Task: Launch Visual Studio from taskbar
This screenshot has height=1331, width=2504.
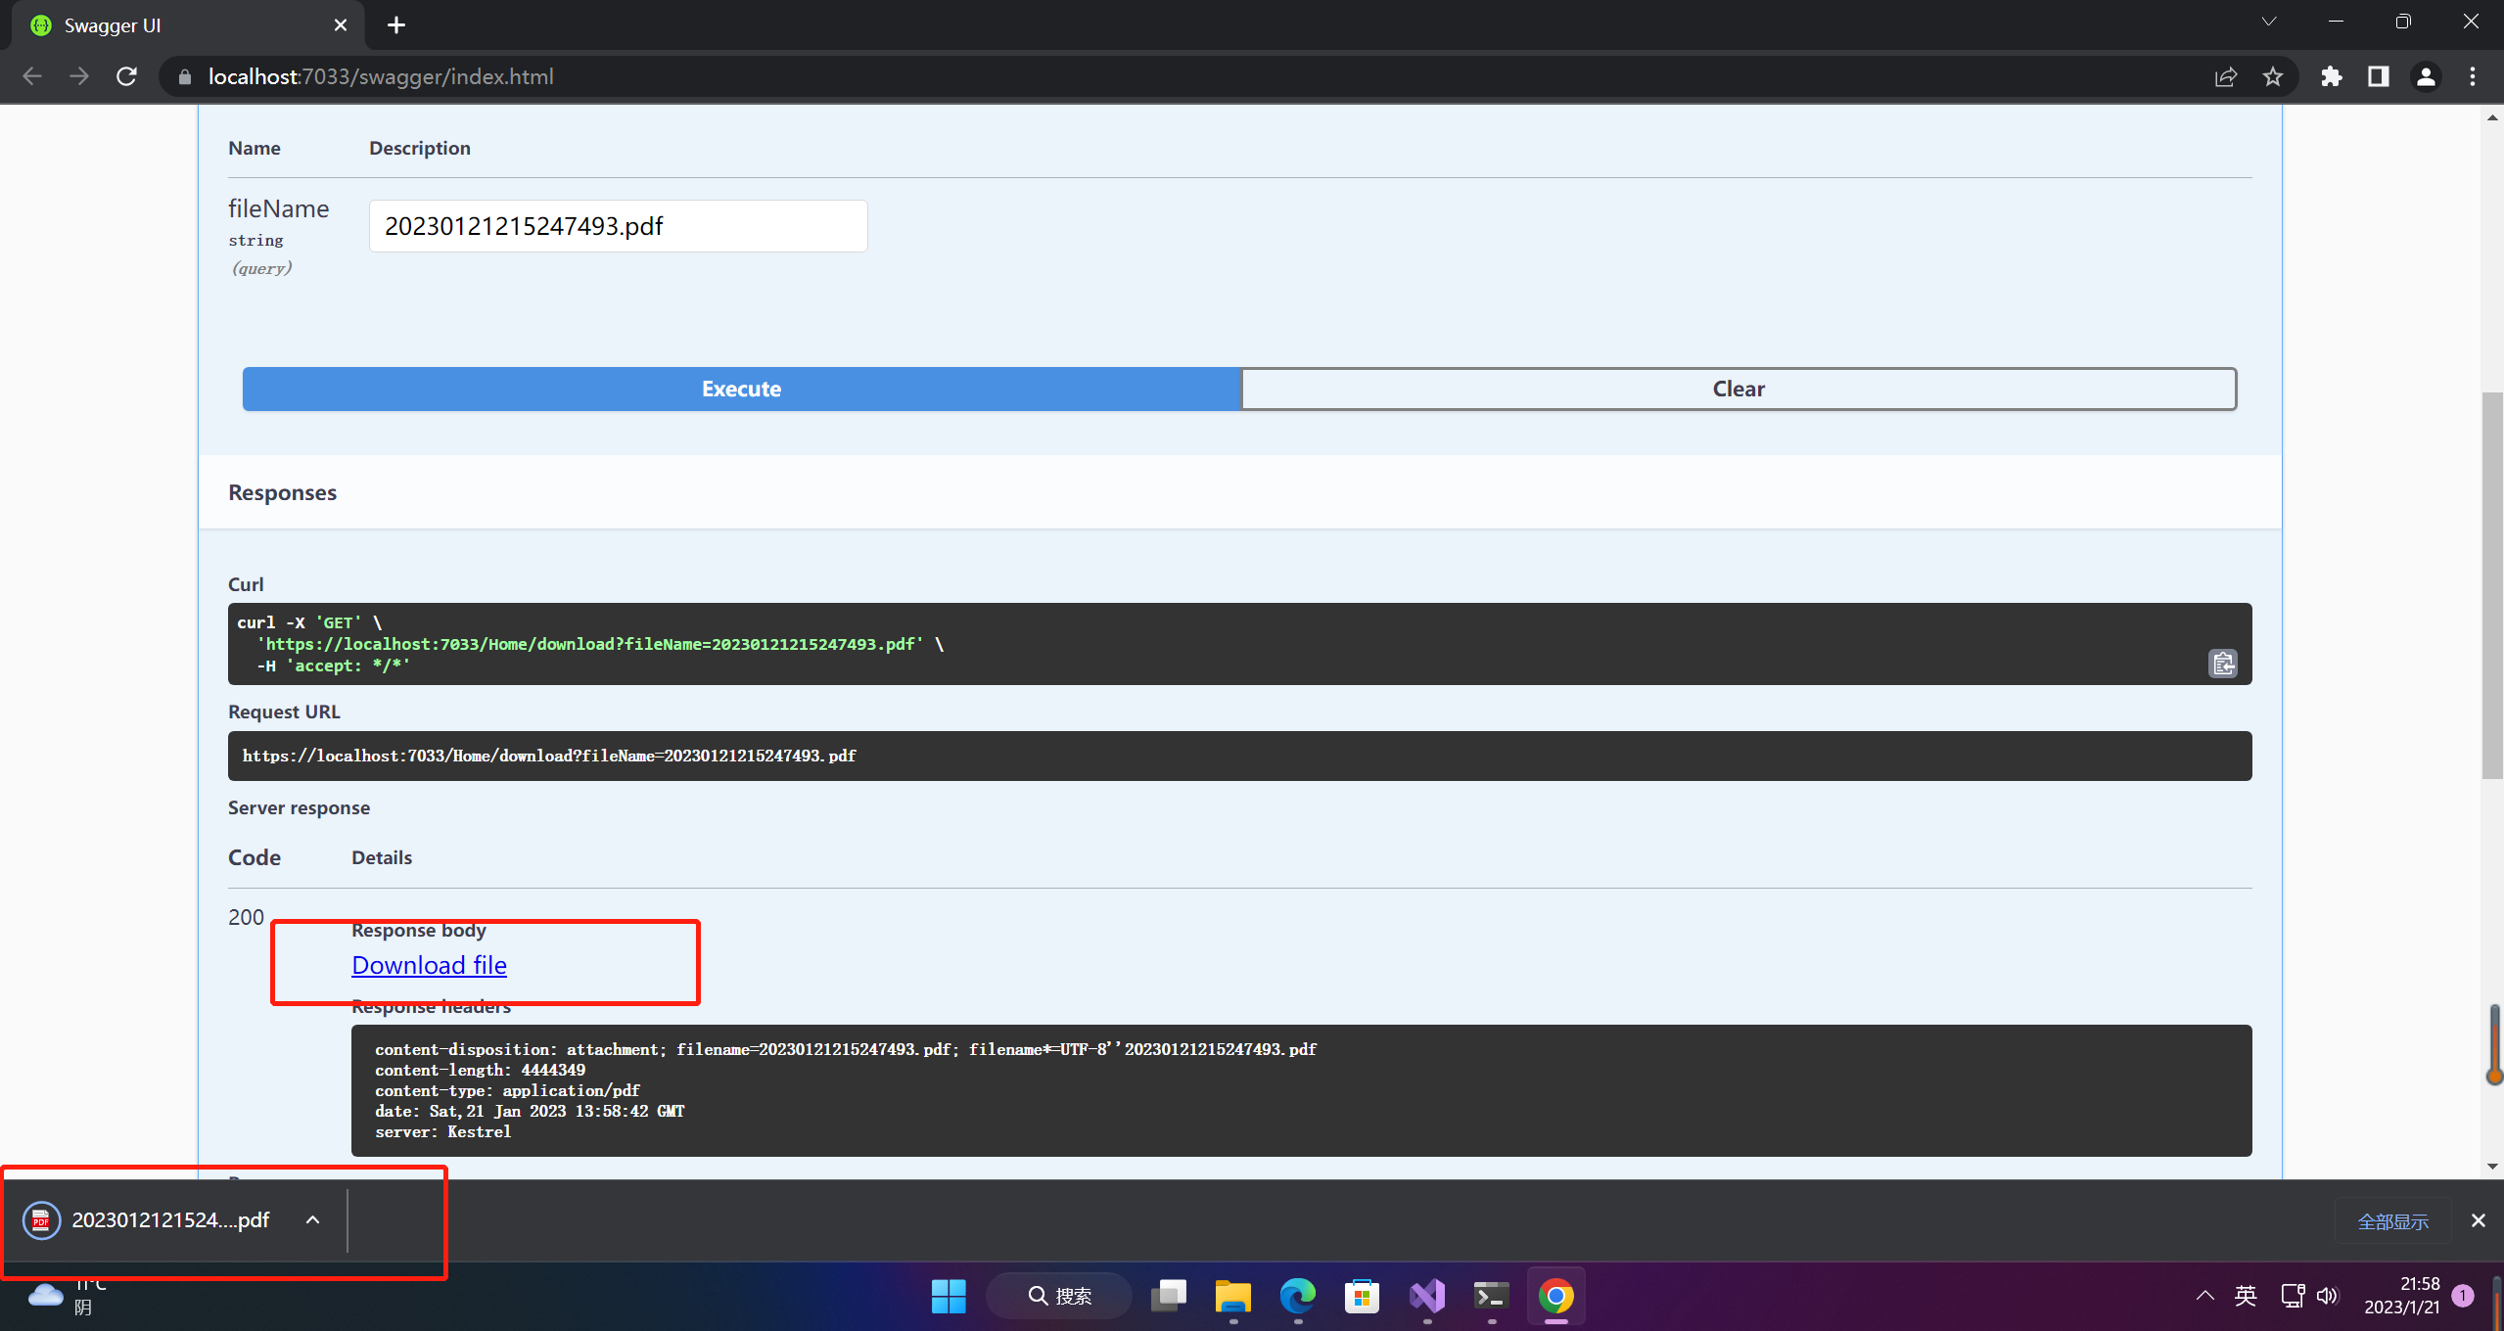Action: [1426, 1296]
